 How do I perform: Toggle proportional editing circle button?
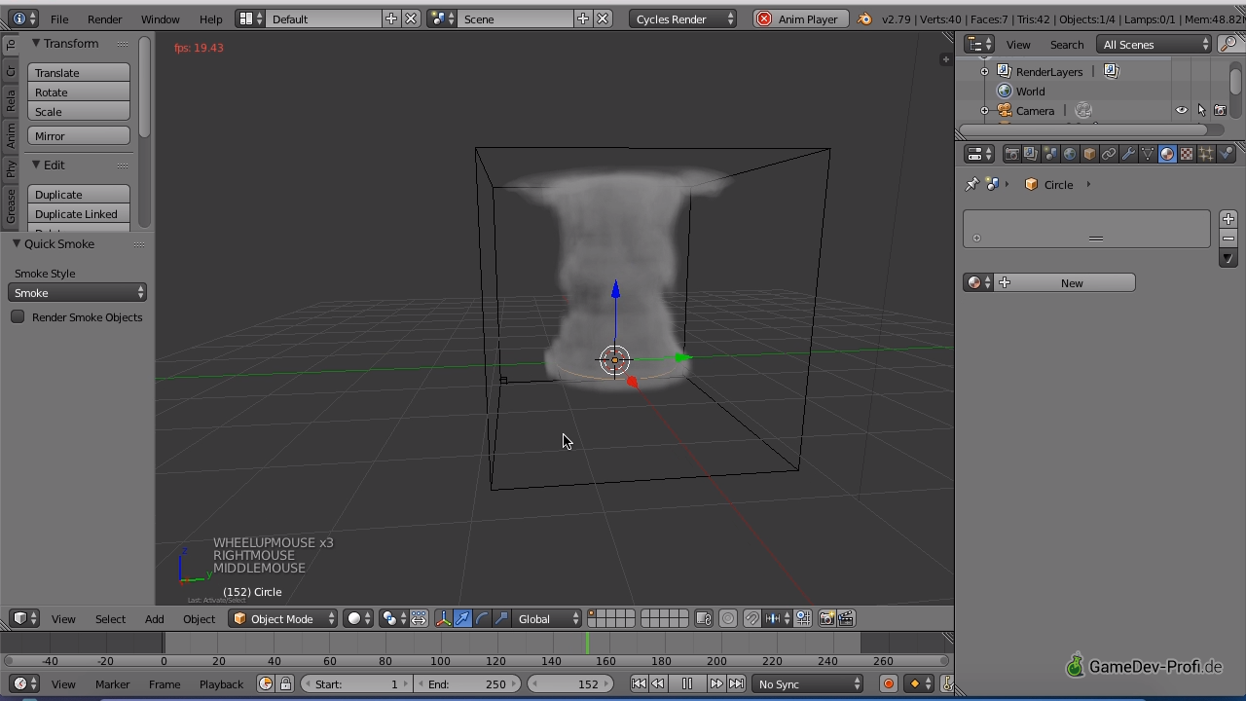727,618
